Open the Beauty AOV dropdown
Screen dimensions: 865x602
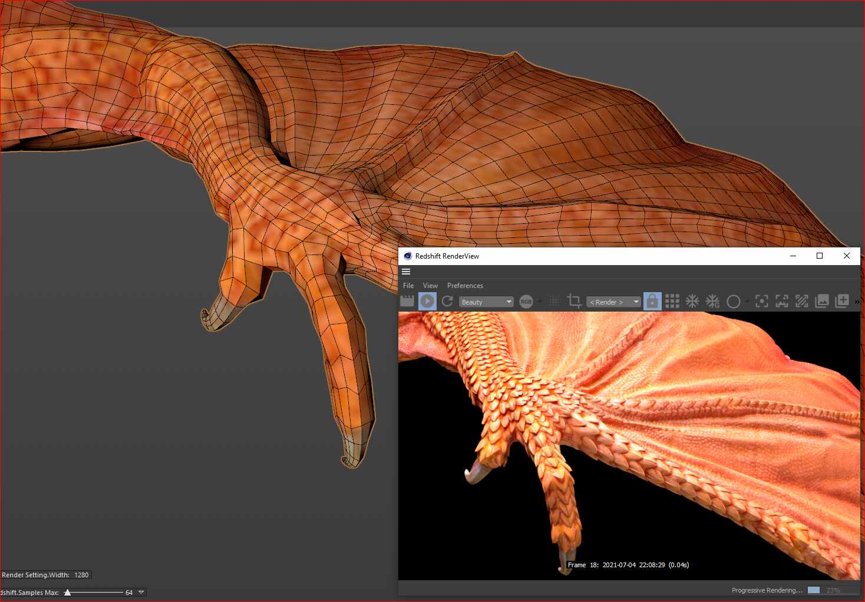(486, 302)
